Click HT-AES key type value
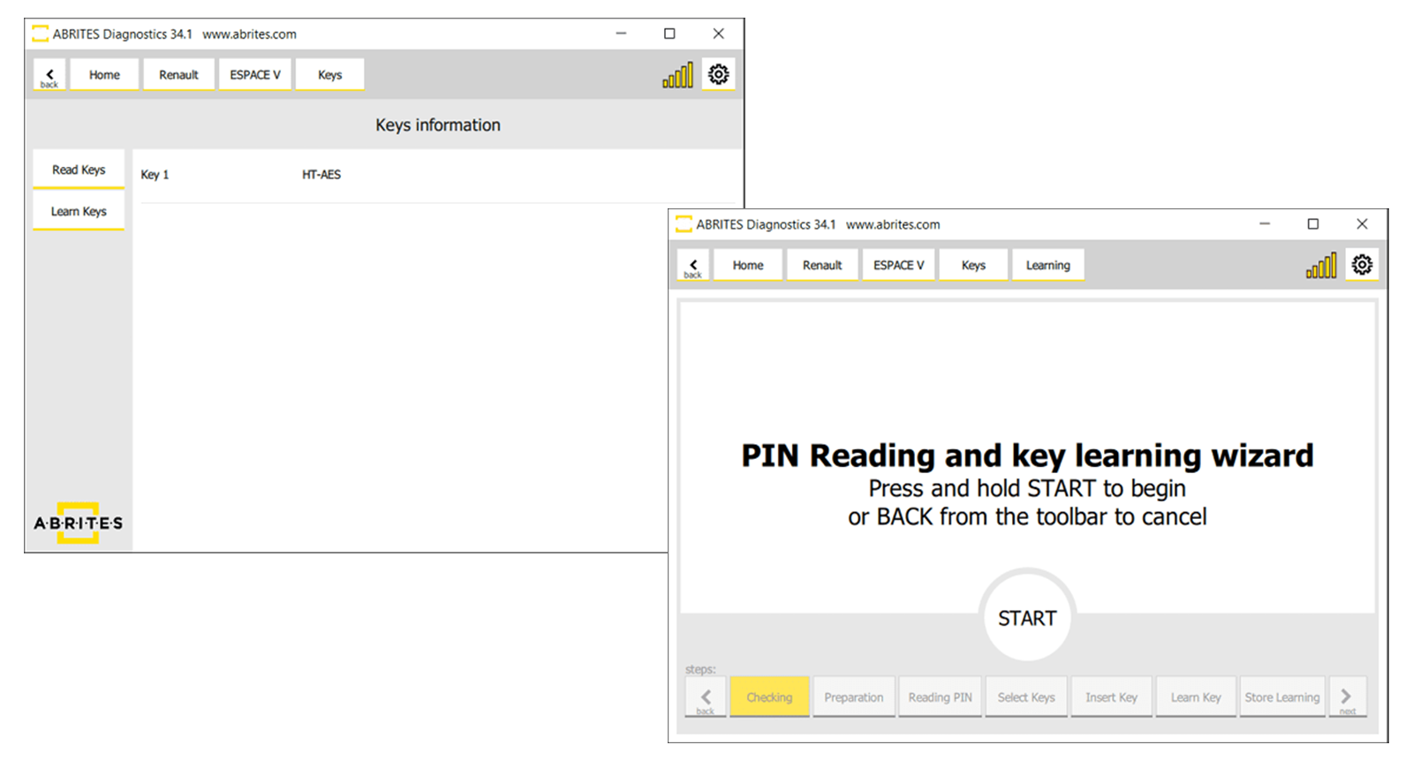This screenshot has height=760, width=1413. [x=321, y=175]
